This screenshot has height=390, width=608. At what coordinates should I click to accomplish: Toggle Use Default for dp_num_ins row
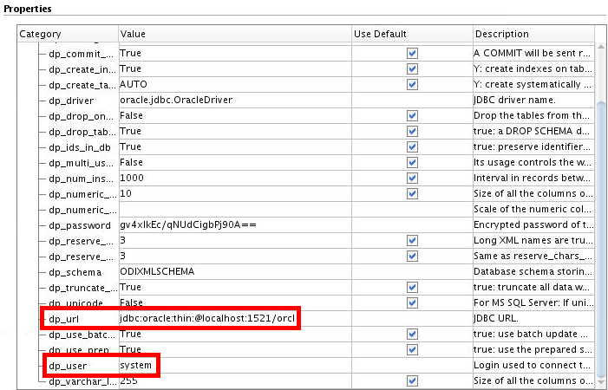point(412,179)
